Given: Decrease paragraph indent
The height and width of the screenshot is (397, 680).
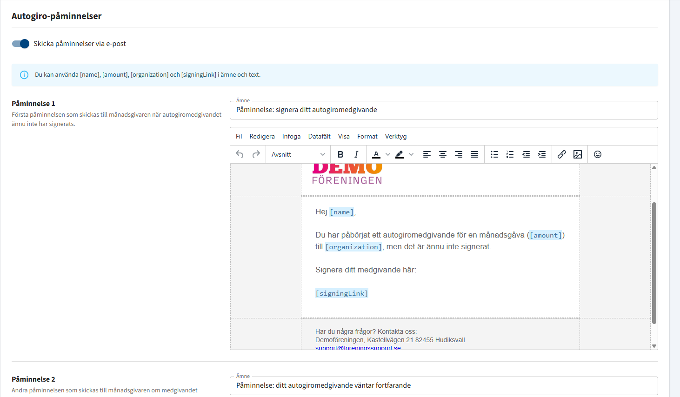Looking at the screenshot, I should coord(526,154).
